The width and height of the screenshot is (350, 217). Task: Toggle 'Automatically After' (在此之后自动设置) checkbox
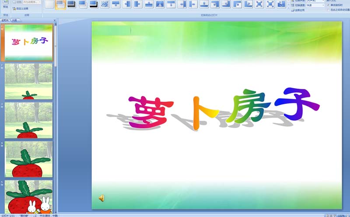[x=329, y=10]
